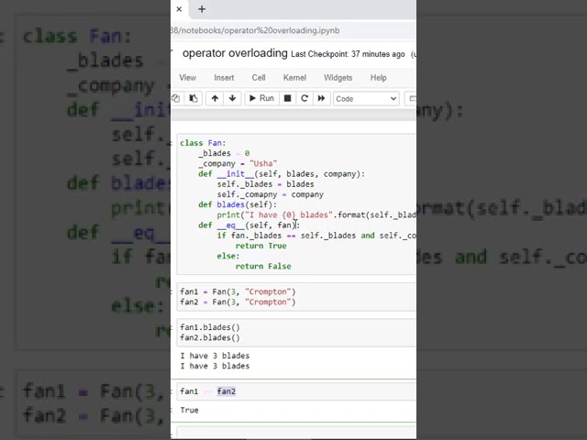The image size is (587, 440).
Task: Open the Code cell type dropdown
Action: click(x=365, y=98)
